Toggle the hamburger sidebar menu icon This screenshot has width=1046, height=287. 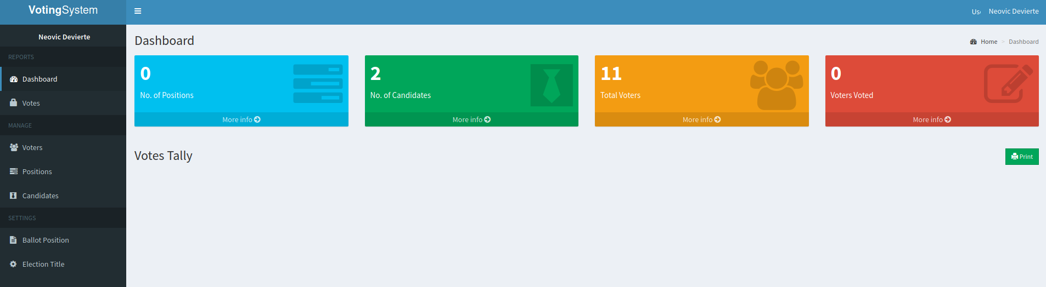138,11
